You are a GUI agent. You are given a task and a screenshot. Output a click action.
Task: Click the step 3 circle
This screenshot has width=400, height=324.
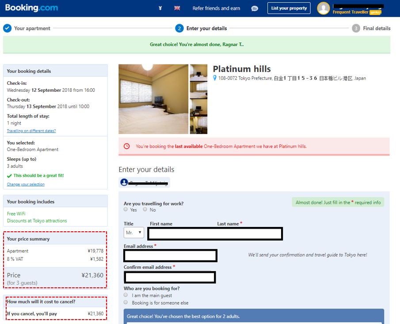click(x=356, y=28)
